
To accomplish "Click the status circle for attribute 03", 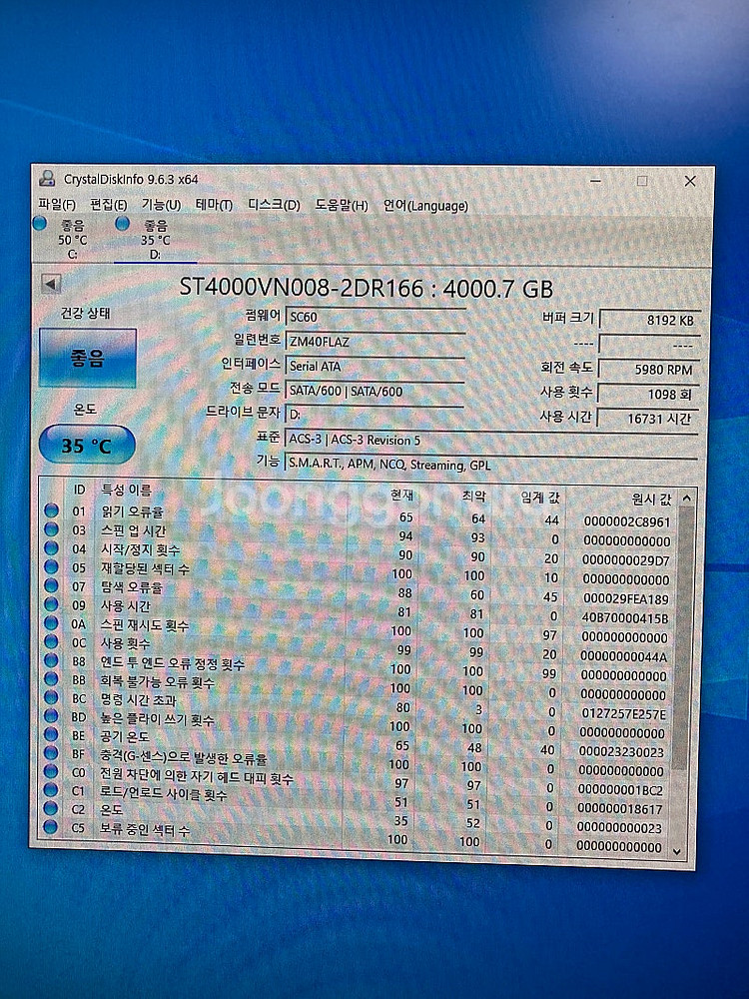I will coord(52,529).
